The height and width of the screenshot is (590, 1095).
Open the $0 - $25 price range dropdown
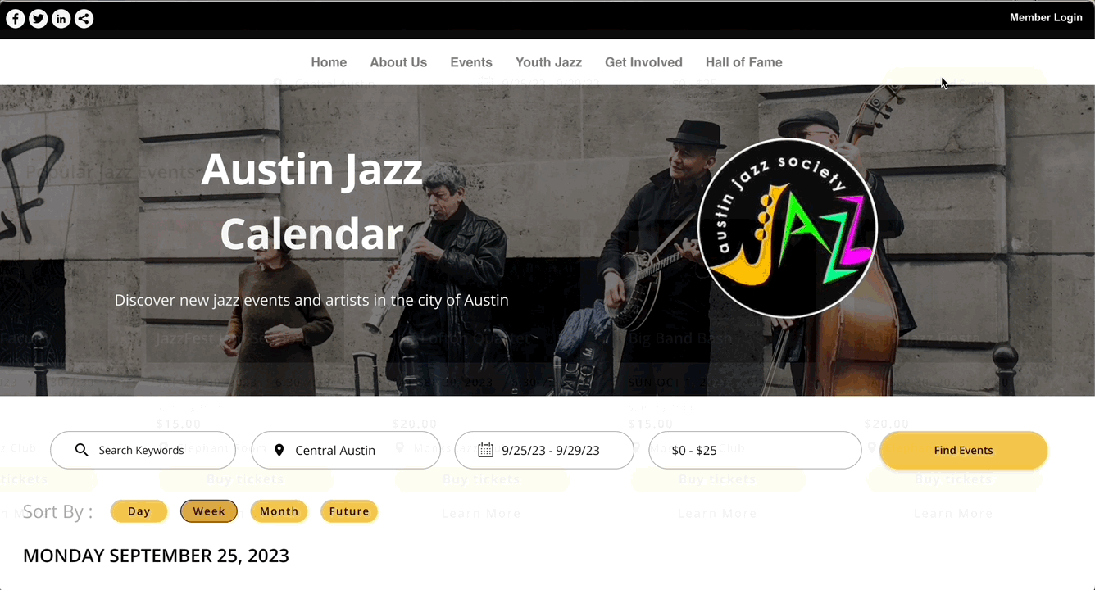(x=755, y=450)
